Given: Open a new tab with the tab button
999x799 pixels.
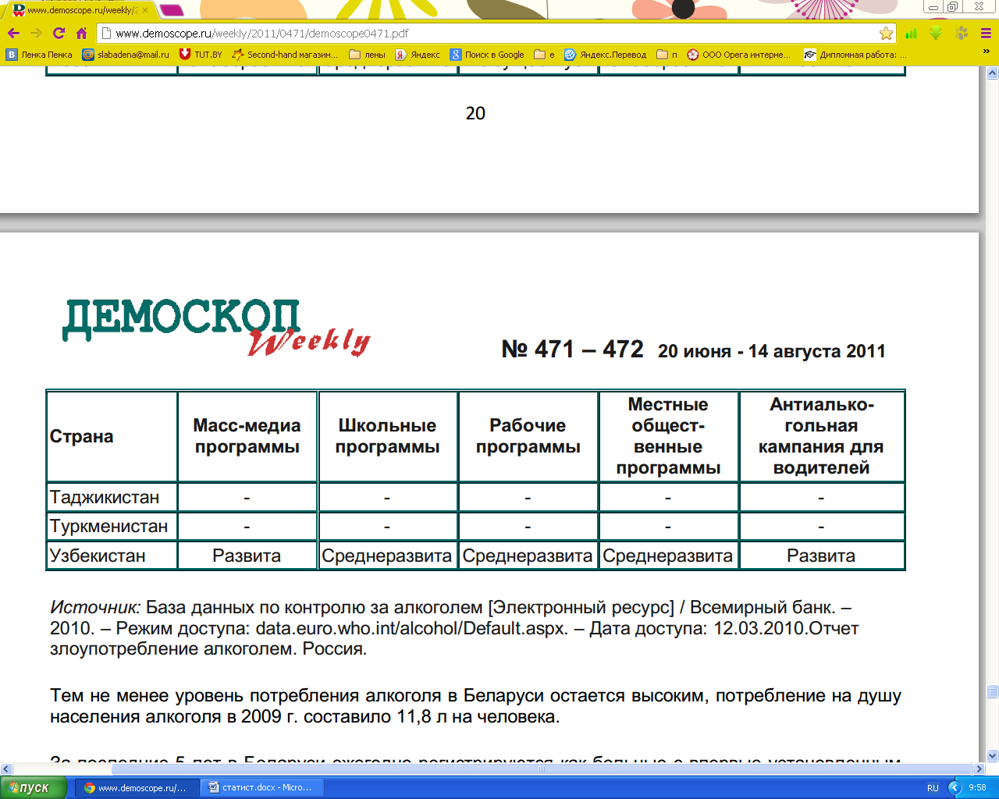Looking at the screenshot, I should (172, 10).
